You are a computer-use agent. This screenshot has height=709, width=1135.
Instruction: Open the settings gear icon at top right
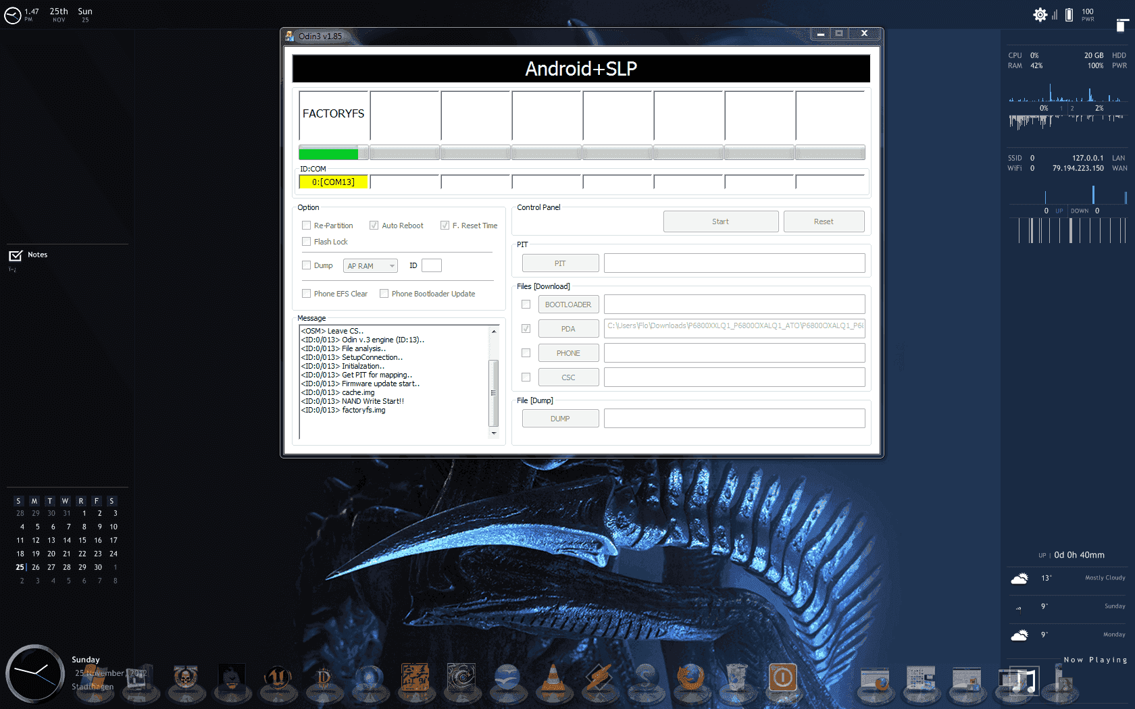pyautogui.click(x=1040, y=14)
